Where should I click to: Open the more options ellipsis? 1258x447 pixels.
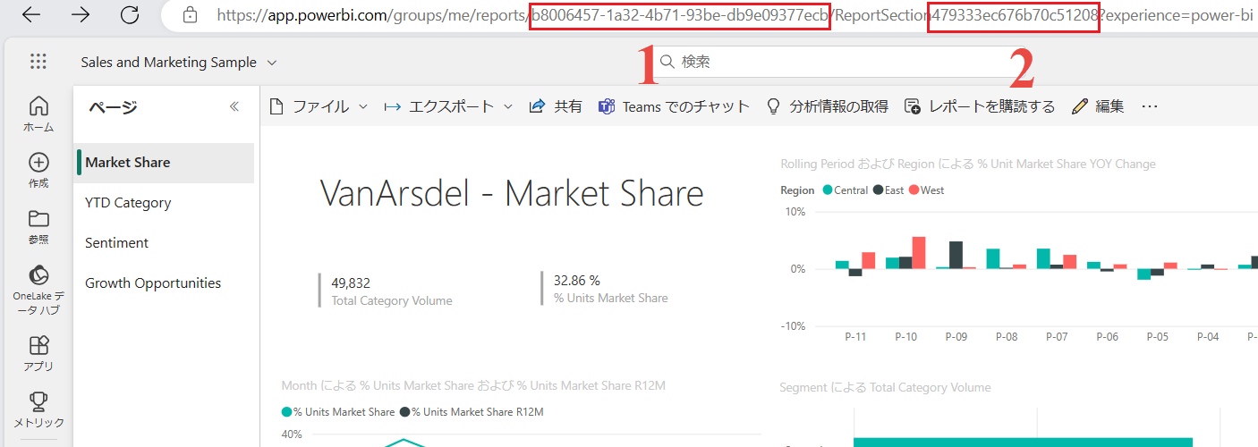click(1150, 106)
